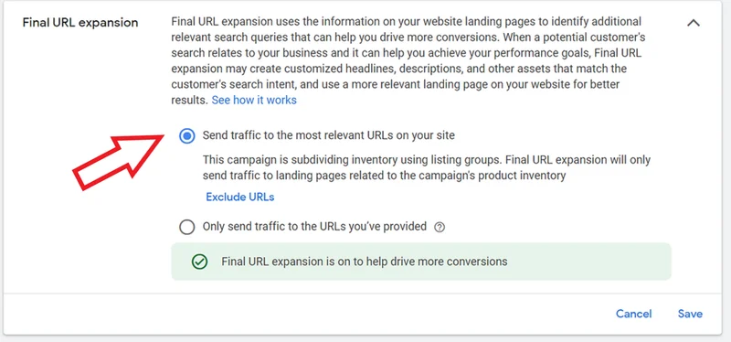Click the green 'Final URL expansion is on' banner

tap(421, 262)
